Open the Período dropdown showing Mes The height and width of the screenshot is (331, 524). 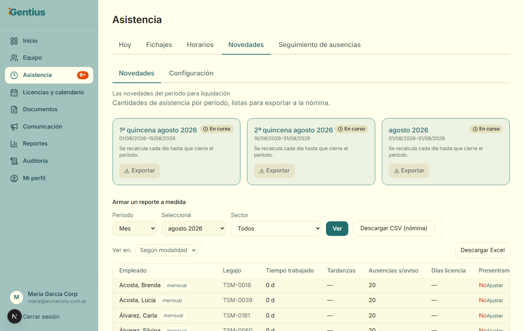pos(134,228)
